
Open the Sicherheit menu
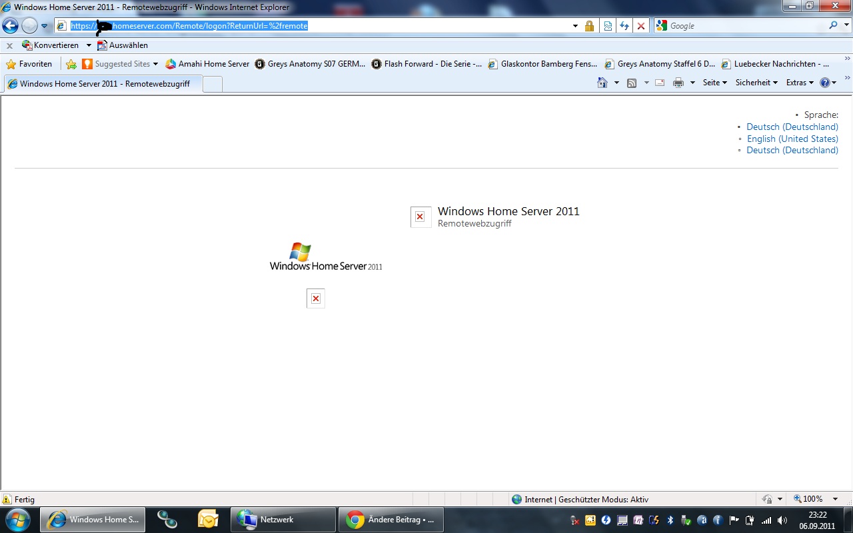(x=756, y=83)
